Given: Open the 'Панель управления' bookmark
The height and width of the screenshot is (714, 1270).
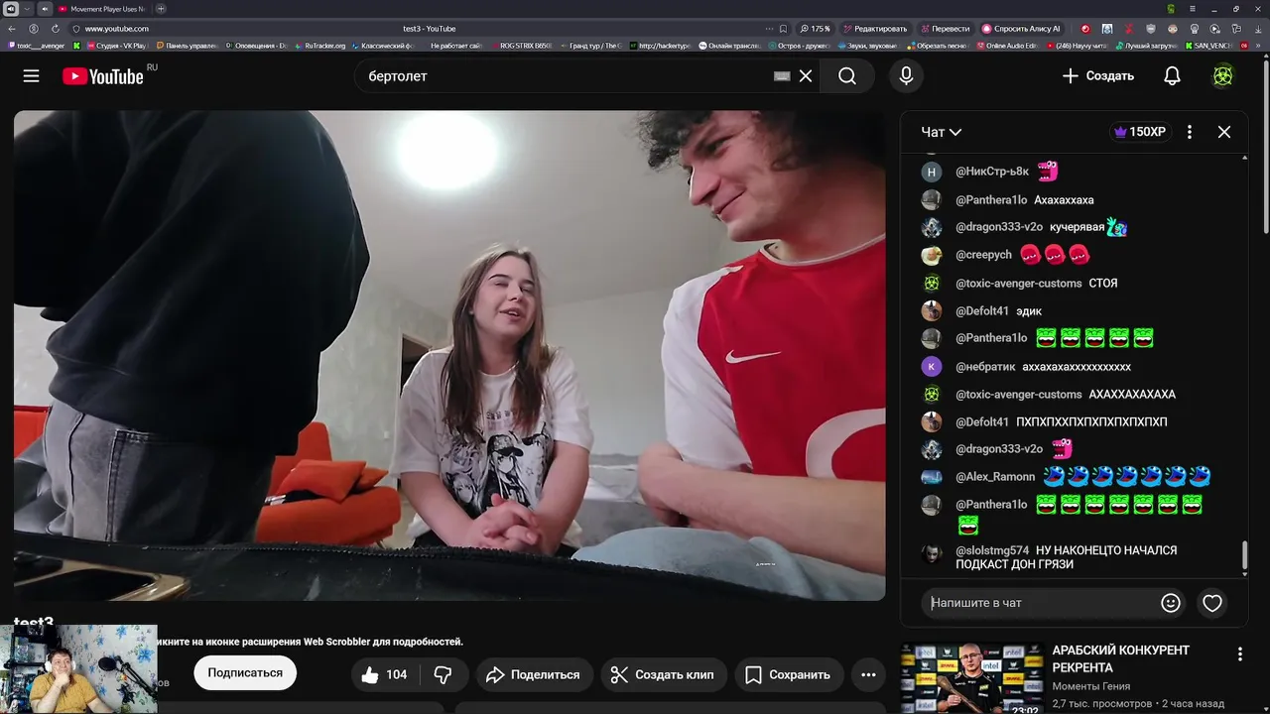Looking at the screenshot, I should click(x=187, y=46).
